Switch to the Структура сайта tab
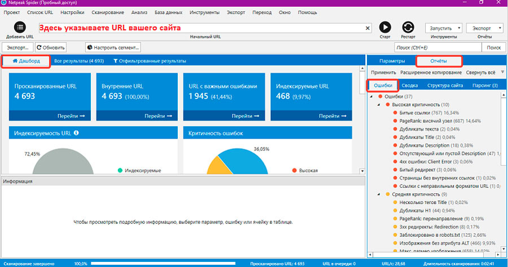This screenshot has height=267, width=508. click(445, 86)
